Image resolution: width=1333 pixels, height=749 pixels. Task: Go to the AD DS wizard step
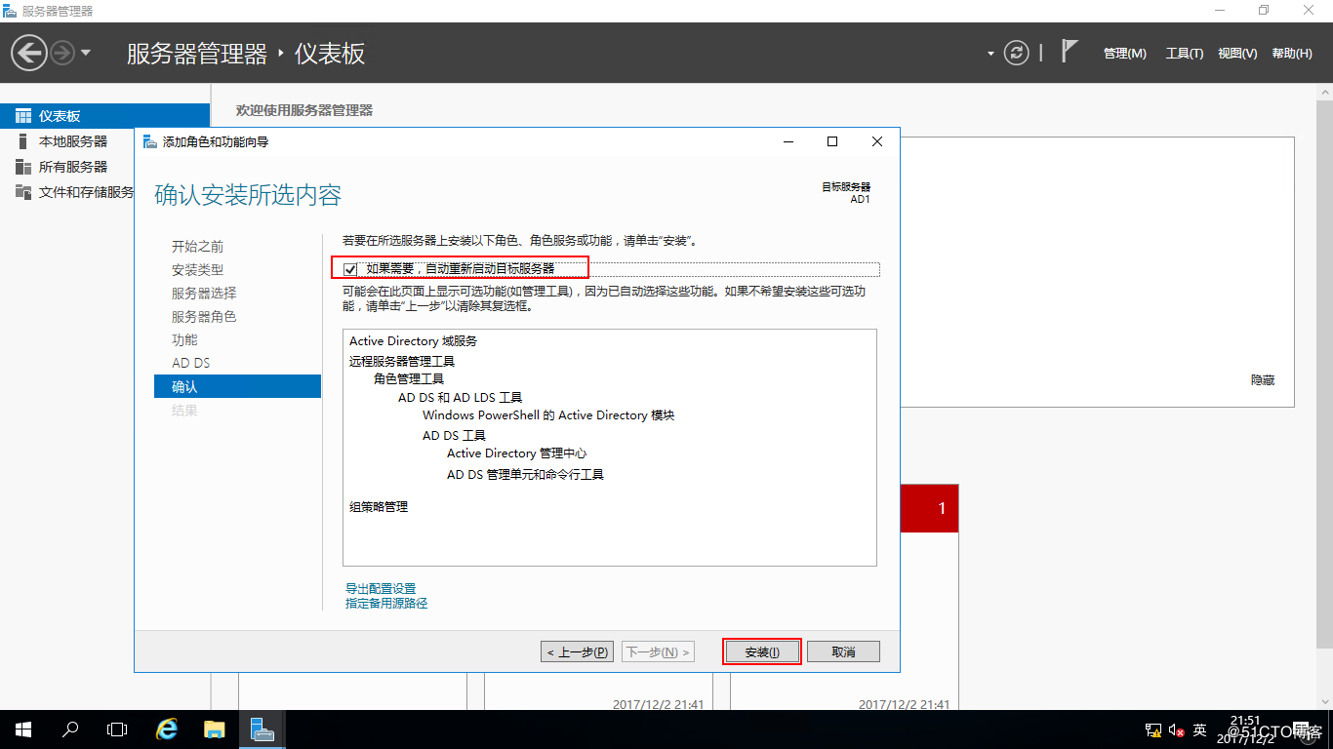click(190, 364)
